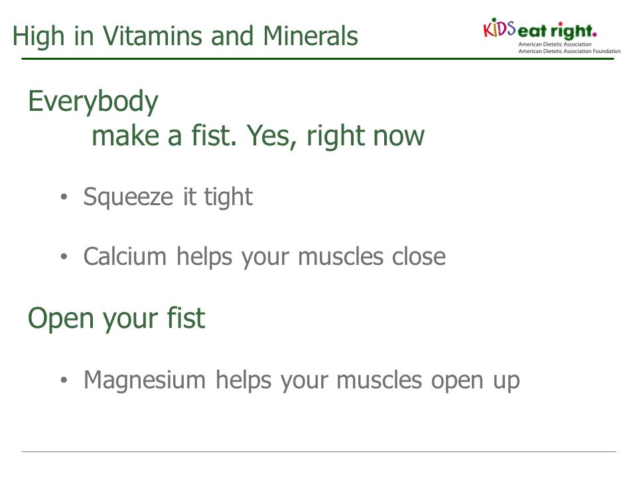Click the phrase 'muscles open up'
The height and width of the screenshot is (478, 637).
(x=428, y=381)
